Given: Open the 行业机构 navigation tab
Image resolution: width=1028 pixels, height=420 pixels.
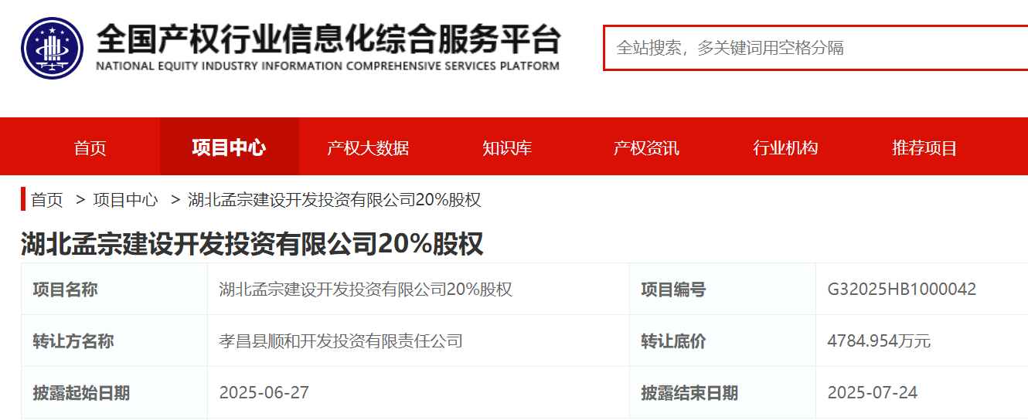Looking at the screenshot, I should [785, 147].
